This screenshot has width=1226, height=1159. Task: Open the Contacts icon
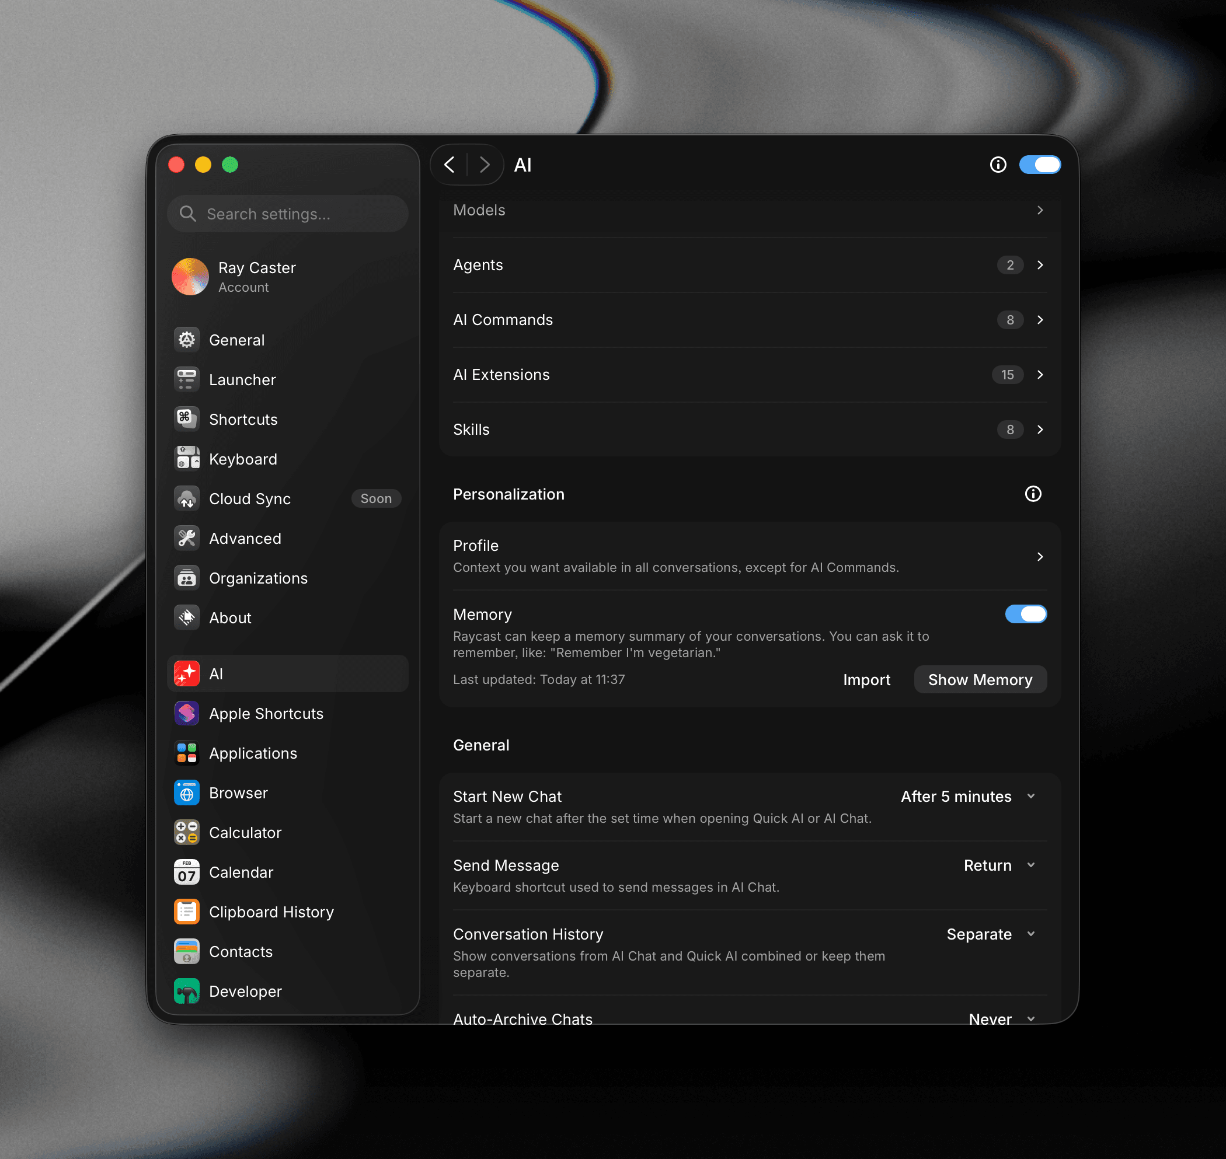click(x=187, y=951)
